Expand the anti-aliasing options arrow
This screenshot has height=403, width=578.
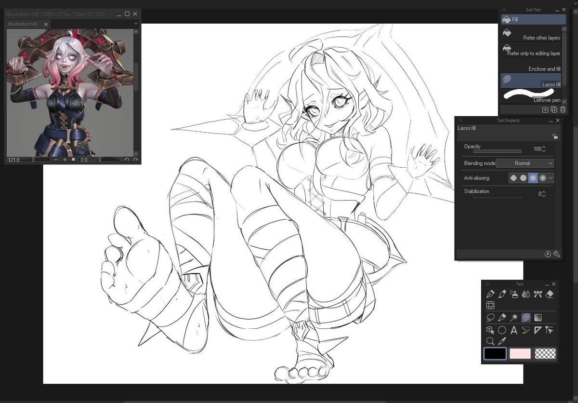(551, 178)
